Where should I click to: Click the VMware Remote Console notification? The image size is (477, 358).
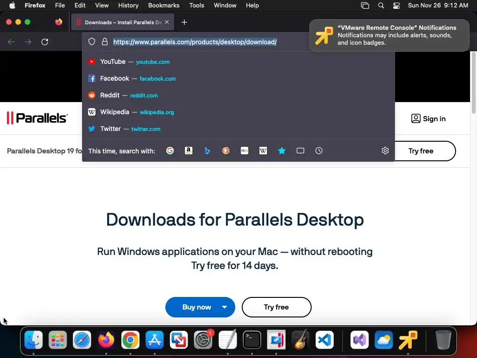click(389, 35)
